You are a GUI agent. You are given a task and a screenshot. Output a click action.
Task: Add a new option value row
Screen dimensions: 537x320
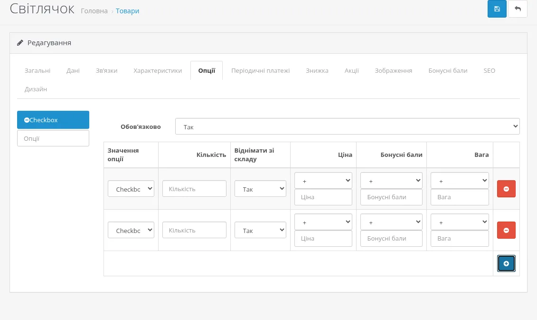tap(506, 263)
